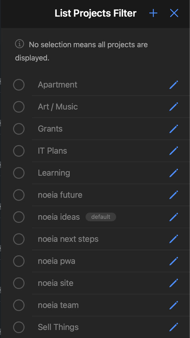190x338 pixels.
Task: Enable the noeia ideas project filter
Action: (x=19, y=217)
